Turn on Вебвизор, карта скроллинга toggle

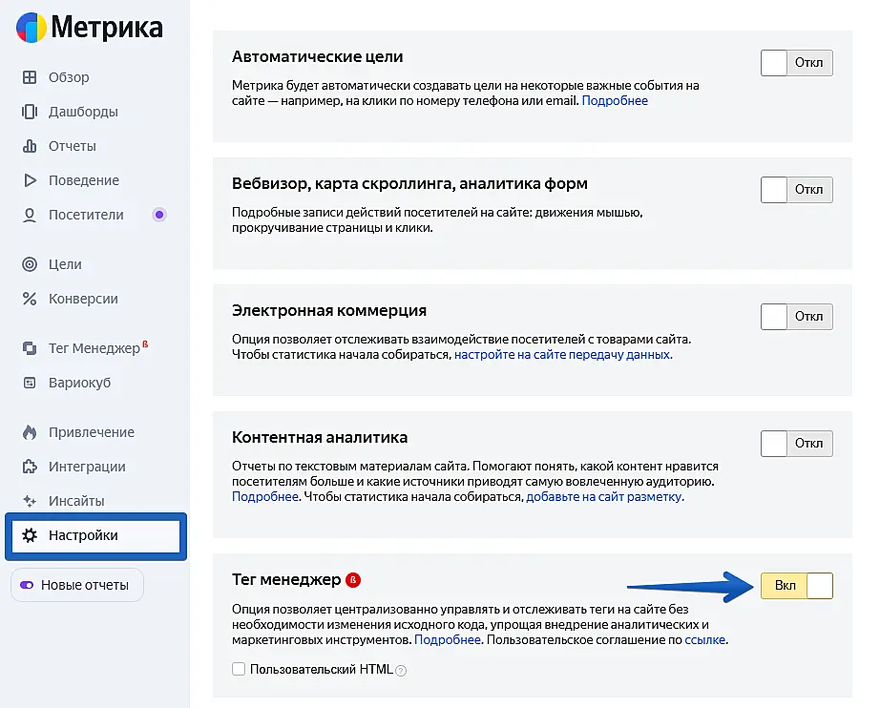(797, 190)
